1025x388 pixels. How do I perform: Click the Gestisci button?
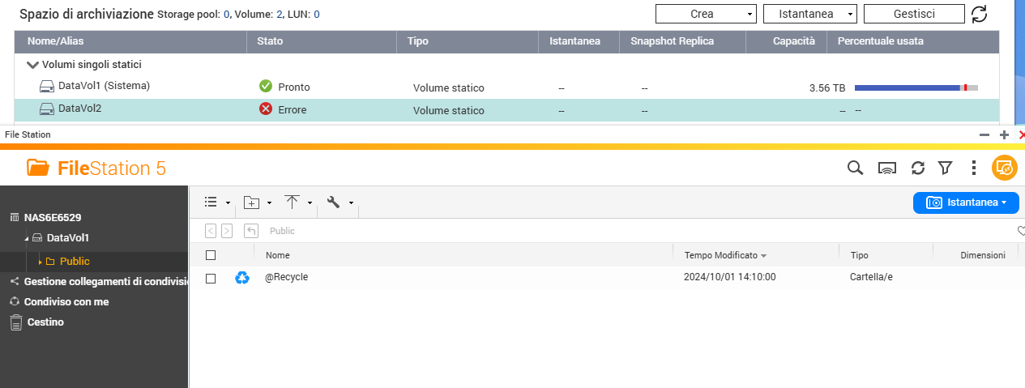tap(914, 14)
